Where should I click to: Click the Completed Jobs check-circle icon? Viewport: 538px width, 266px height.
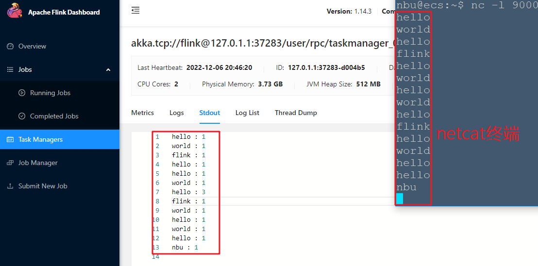pos(22,116)
